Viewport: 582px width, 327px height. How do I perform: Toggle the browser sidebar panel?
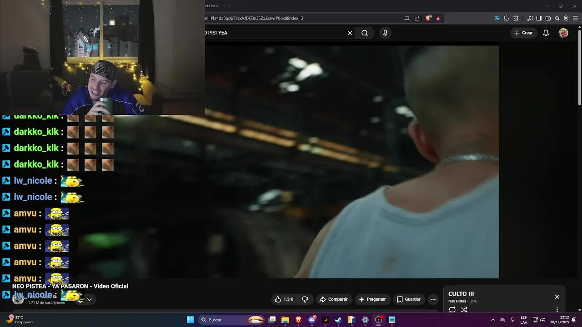click(539, 18)
